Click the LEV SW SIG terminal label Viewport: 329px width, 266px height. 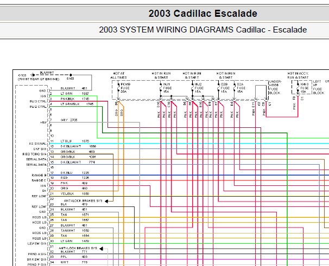point(37,244)
